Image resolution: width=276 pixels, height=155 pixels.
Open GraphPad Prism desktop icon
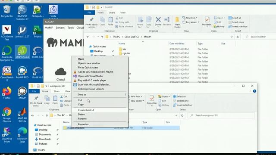7,135
